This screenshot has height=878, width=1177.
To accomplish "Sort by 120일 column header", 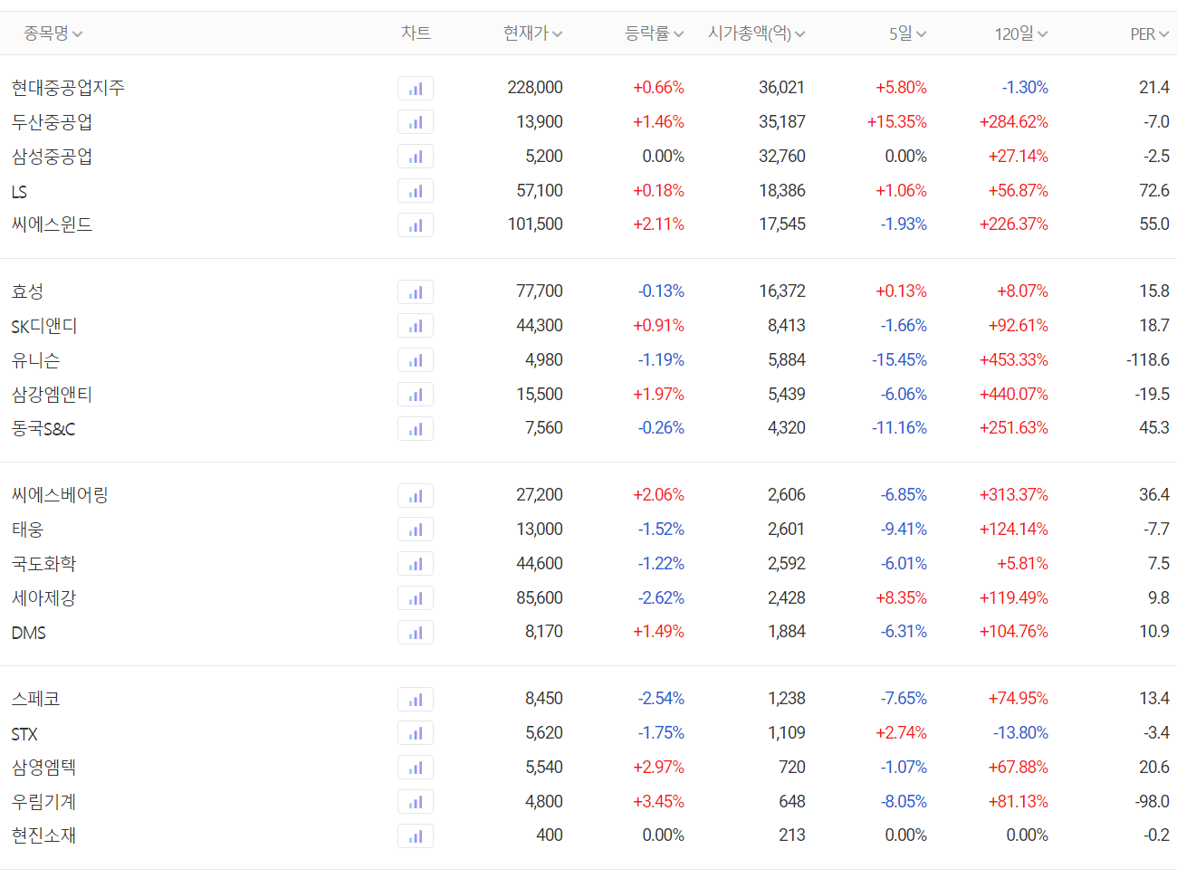I will point(1021,33).
